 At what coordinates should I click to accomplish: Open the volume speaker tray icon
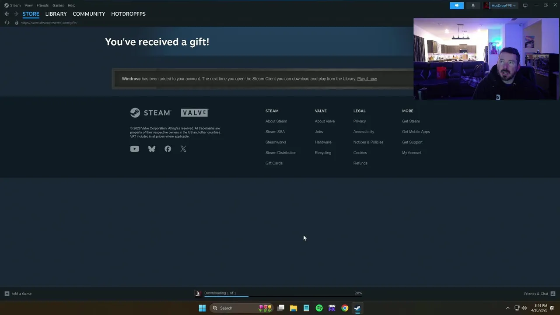click(x=524, y=308)
